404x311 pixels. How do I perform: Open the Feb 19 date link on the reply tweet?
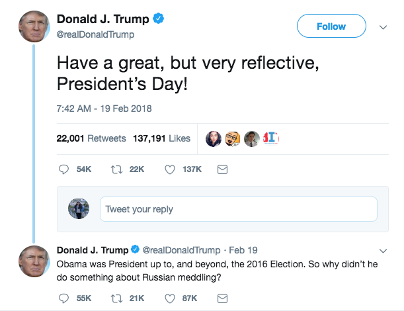coord(239,250)
